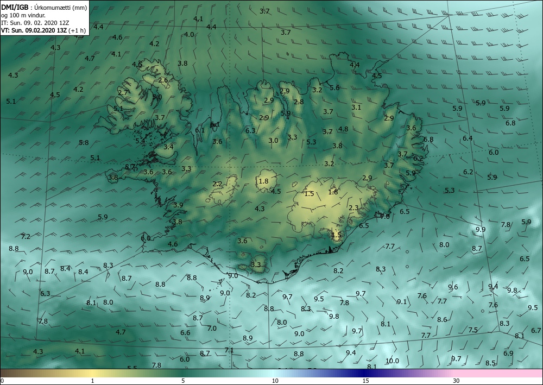
Task: Select the IT initial time line reading 12Z
Action: pyautogui.click(x=35, y=22)
